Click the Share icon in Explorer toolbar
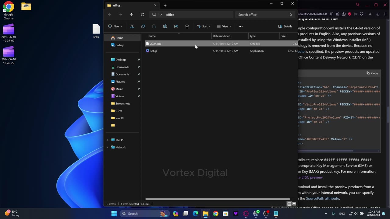The width and height of the screenshot is (390, 219). [x=176, y=26]
